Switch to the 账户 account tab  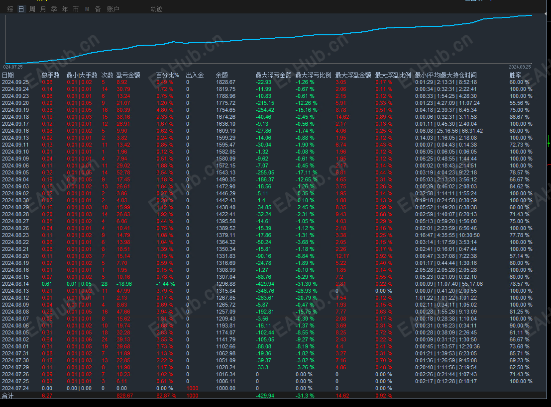(x=113, y=9)
